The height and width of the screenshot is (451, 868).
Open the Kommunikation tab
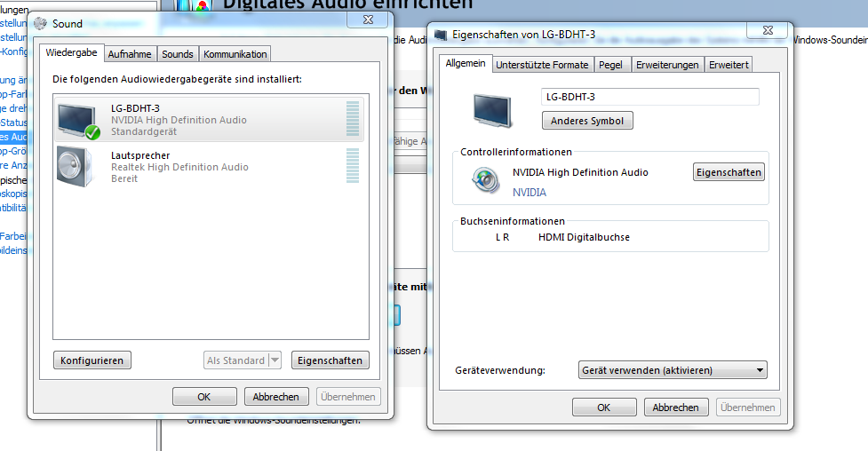point(235,54)
